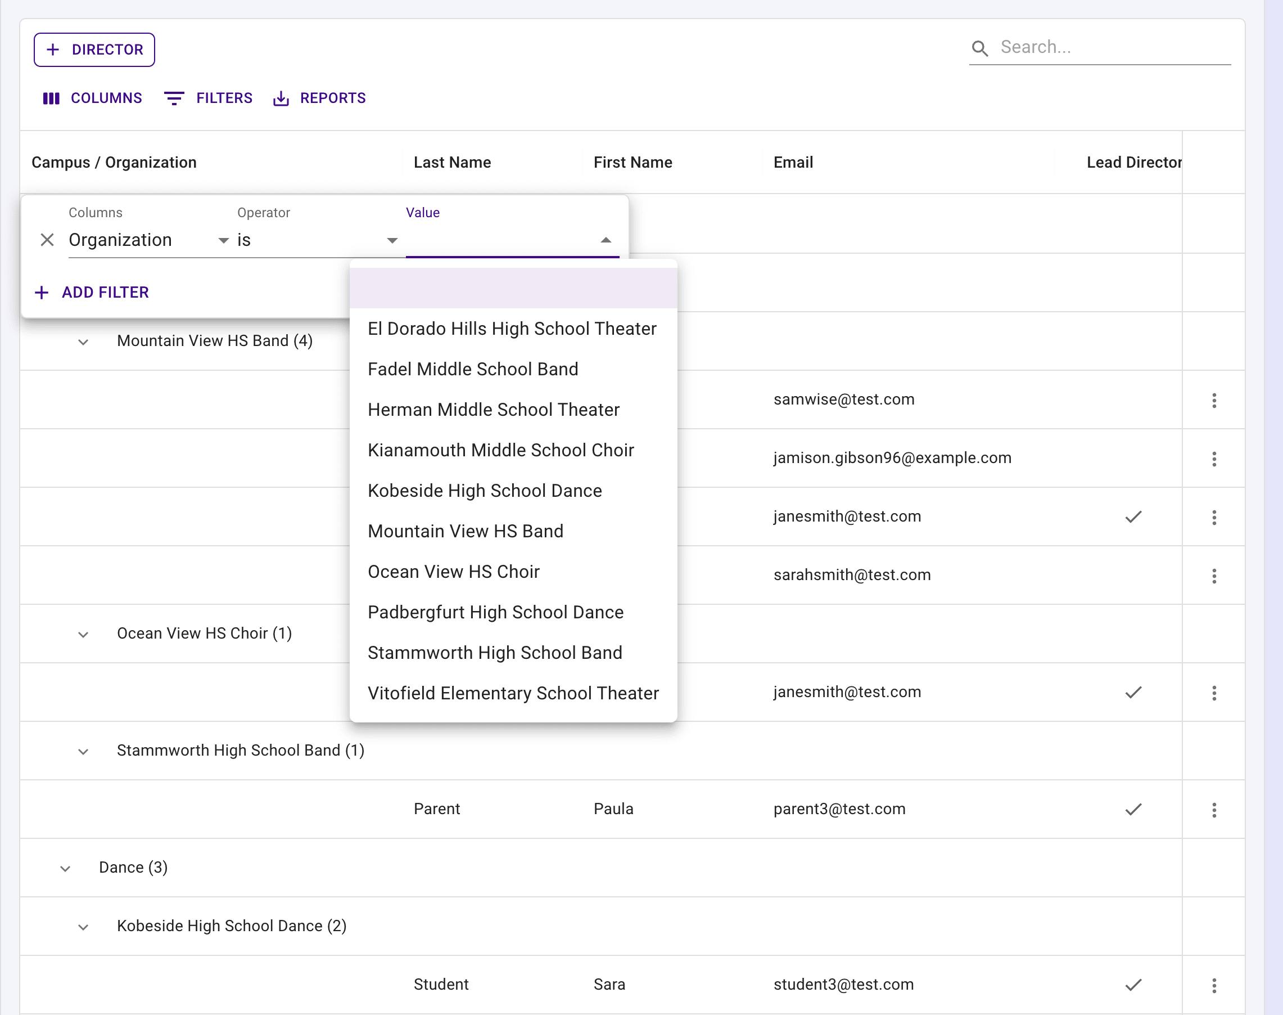Open the Filters panel
Image resolution: width=1283 pixels, height=1015 pixels.
coord(208,98)
